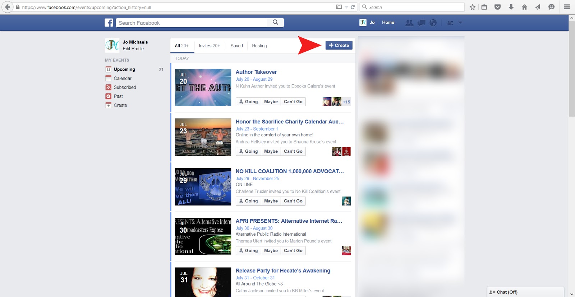The image size is (575, 297).
Task: Click Jo profile picture in header
Action: 363,23
